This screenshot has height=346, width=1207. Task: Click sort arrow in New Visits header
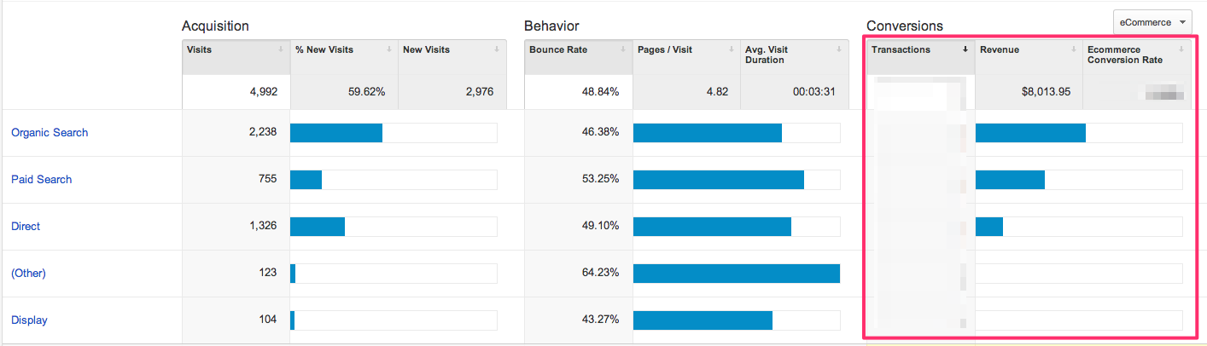[497, 49]
